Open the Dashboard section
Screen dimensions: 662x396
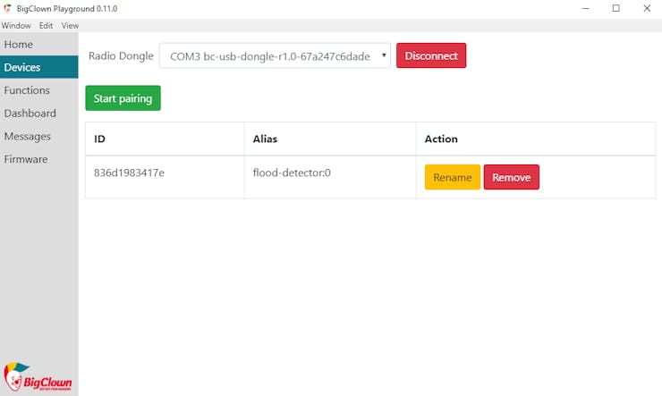pyautogui.click(x=30, y=114)
